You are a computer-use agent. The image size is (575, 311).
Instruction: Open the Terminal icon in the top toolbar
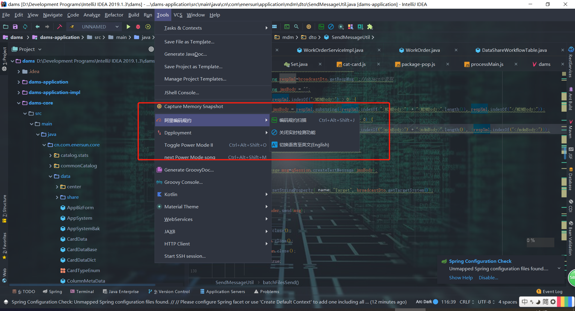[x=287, y=27]
